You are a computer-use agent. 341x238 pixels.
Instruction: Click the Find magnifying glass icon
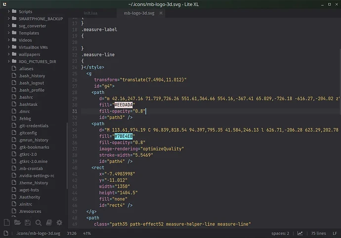pos(39,223)
